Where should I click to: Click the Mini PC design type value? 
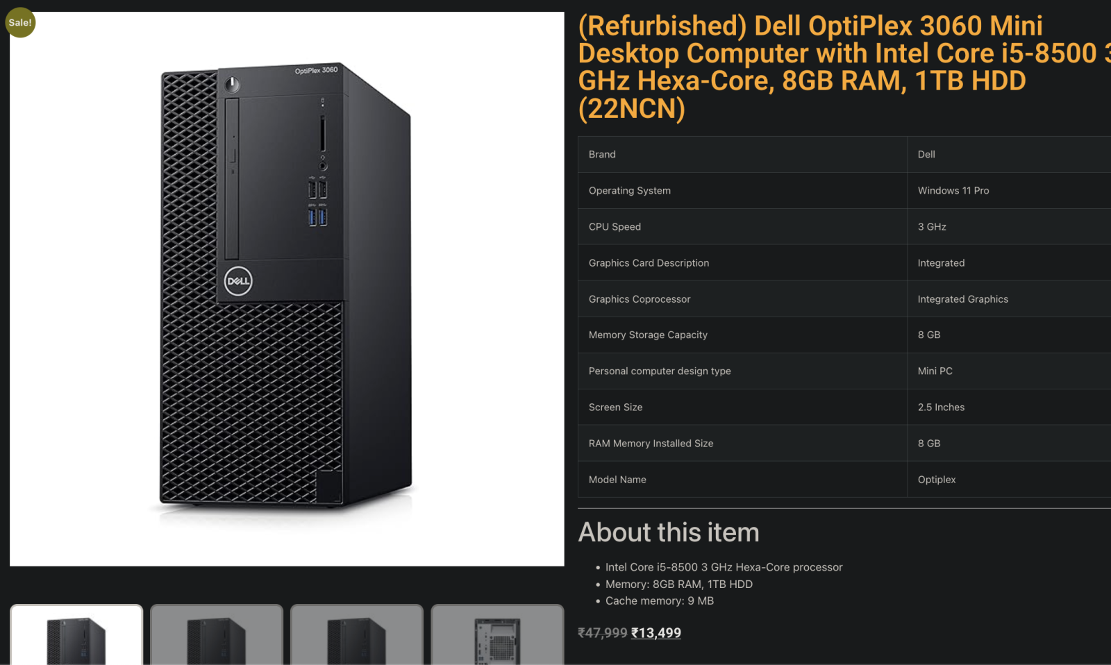(935, 371)
